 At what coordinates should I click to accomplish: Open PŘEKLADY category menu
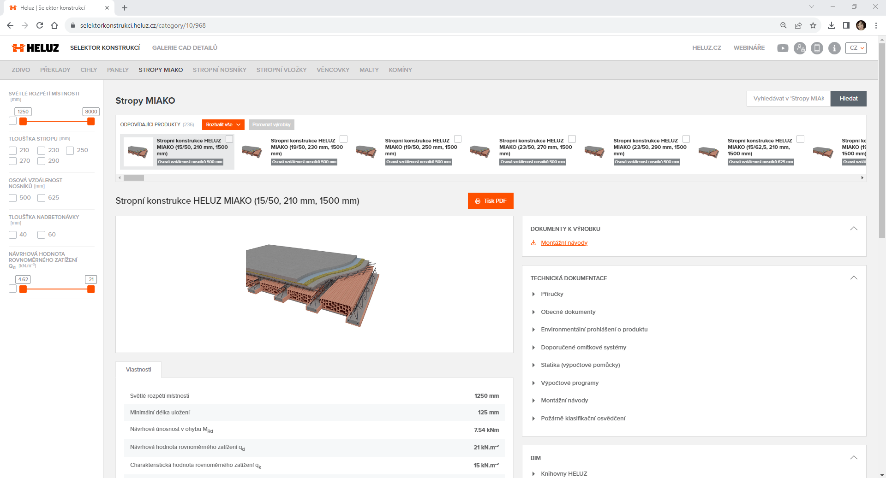pos(55,70)
